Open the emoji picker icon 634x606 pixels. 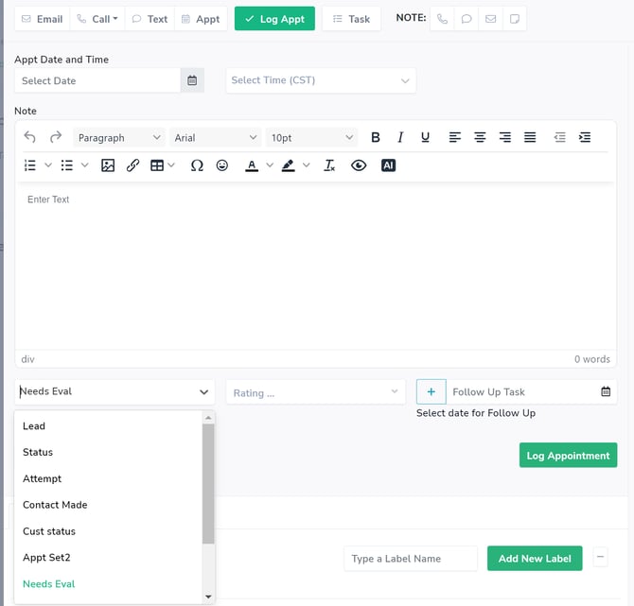point(222,165)
